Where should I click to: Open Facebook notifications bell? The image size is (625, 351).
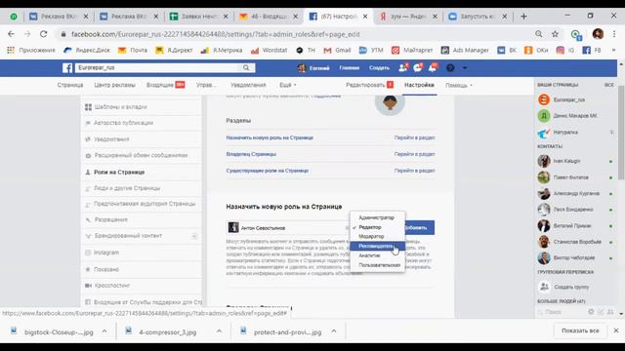[x=433, y=67]
